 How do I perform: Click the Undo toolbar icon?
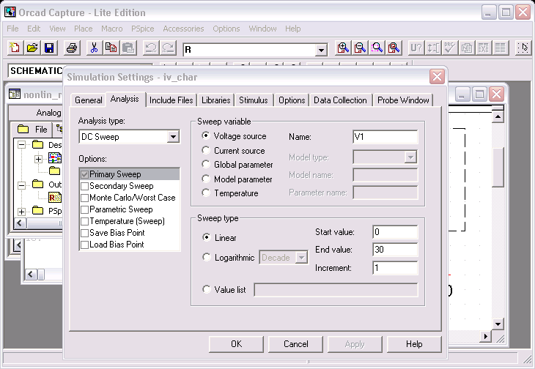coord(151,48)
